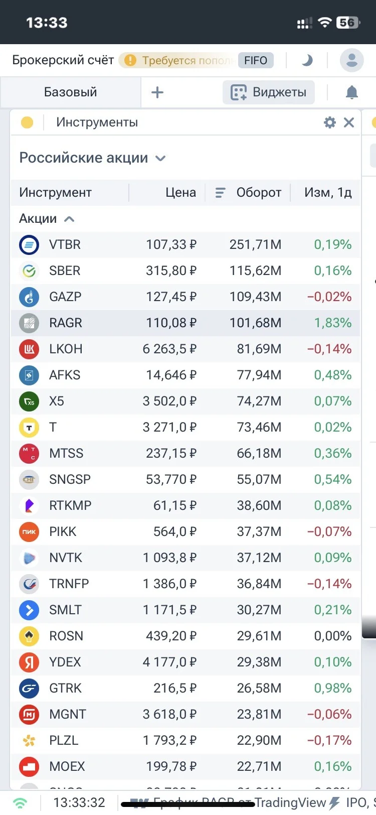Click the VTBR ticker logo icon
Image resolution: width=376 pixels, height=815 pixels.
point(29,245)
